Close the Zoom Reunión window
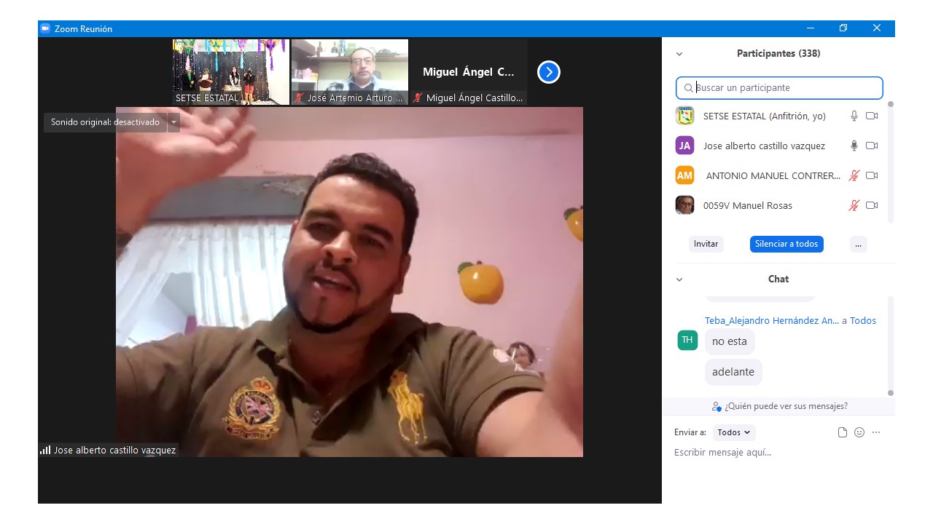Viewport: 933px width, 524px height. coord(877,28)
